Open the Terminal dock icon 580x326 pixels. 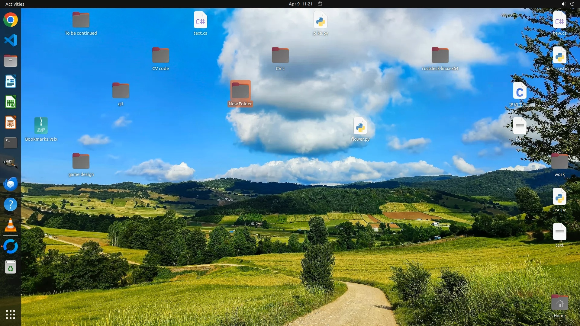pyautogui.click(x=11, y=143)
